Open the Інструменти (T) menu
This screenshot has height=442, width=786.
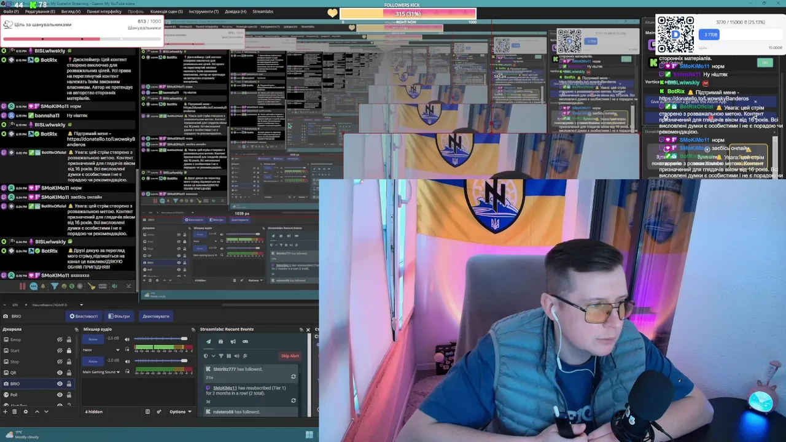pyautogui.click(x=203, y=12)
